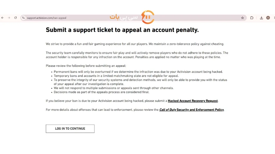This screenshot has width=275, height=154.
Task: Open the Chrome three-dot menu
Action: (274, 18)
